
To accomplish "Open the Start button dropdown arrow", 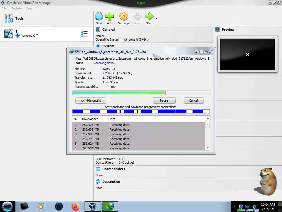I will click(156, 18).
